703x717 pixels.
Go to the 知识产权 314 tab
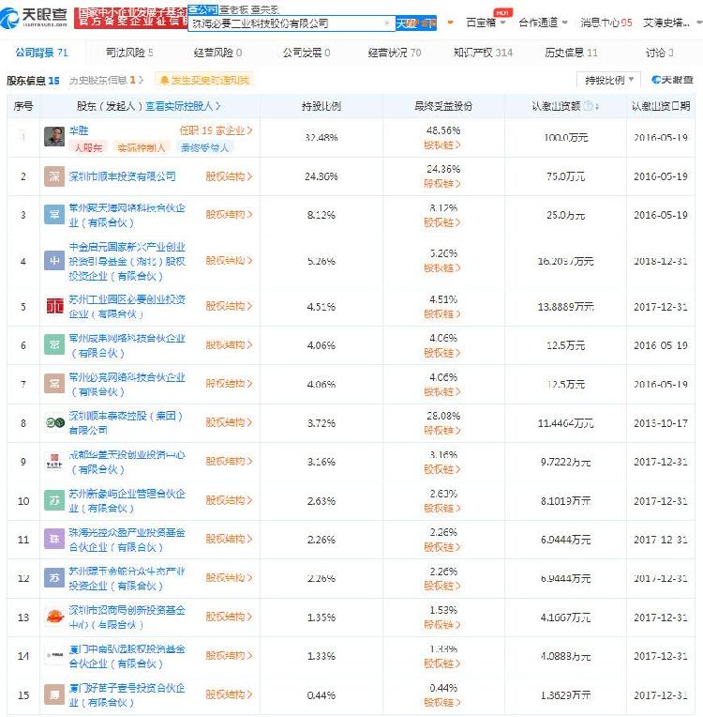(x=484, y=53)
